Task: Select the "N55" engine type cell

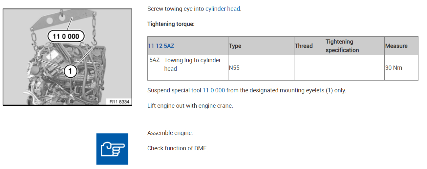Action: [235, 68]
